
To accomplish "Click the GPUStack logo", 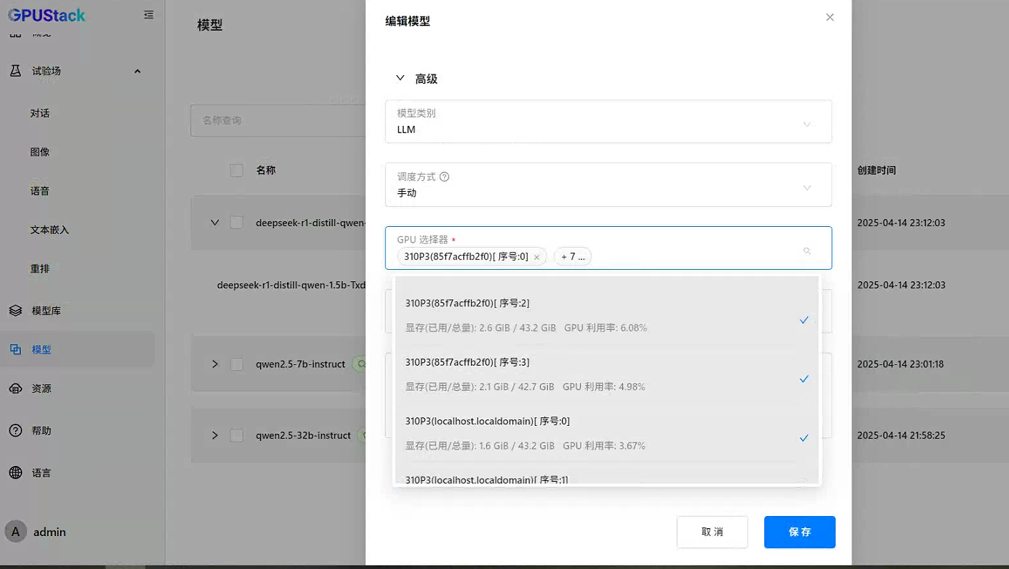I will point(47,14).
